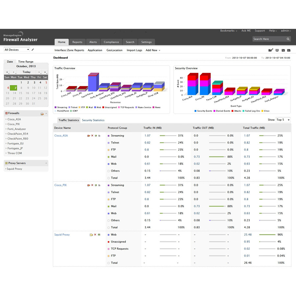Select Squid Proxy in the Proxy Servers list
This screenshot has height=296, width=296.
click(14, 169)
